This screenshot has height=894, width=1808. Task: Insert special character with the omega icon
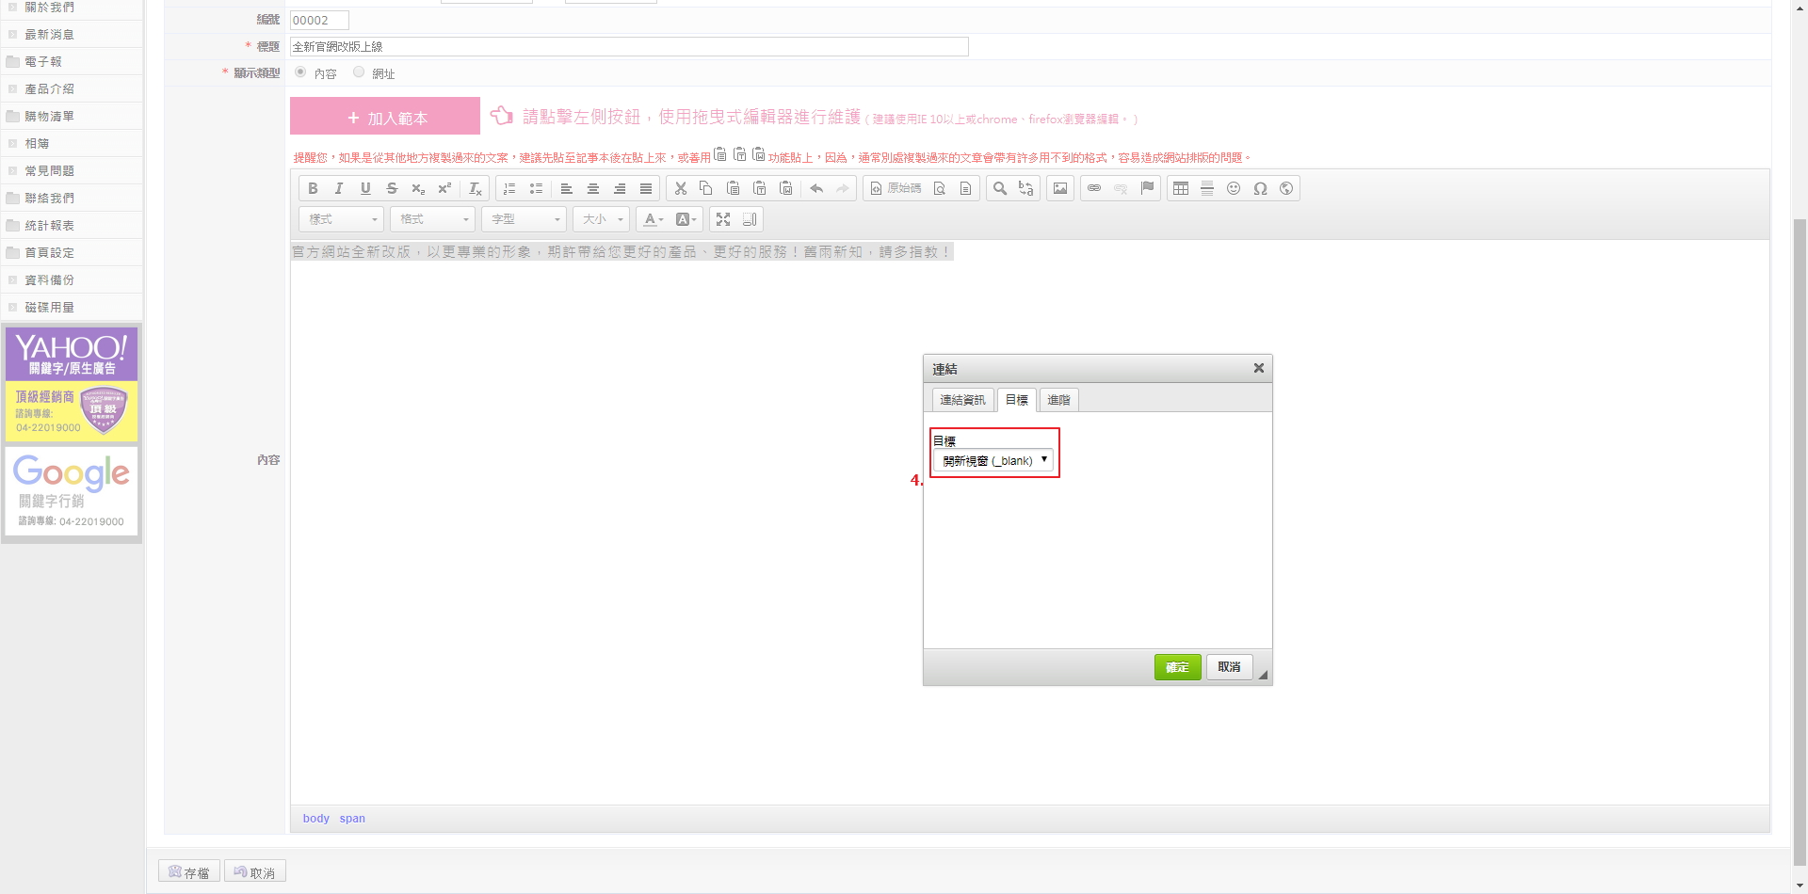(x=1260, y=189)
